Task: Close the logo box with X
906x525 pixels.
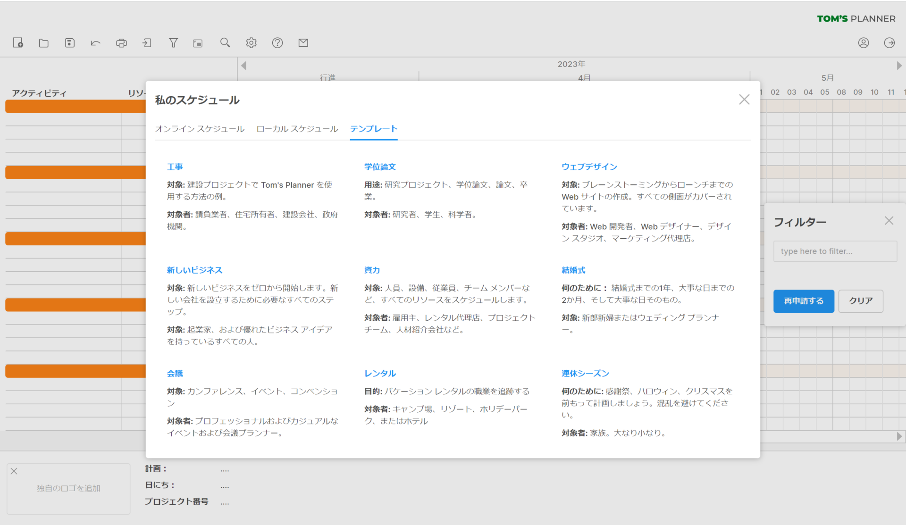Action: 14,471
